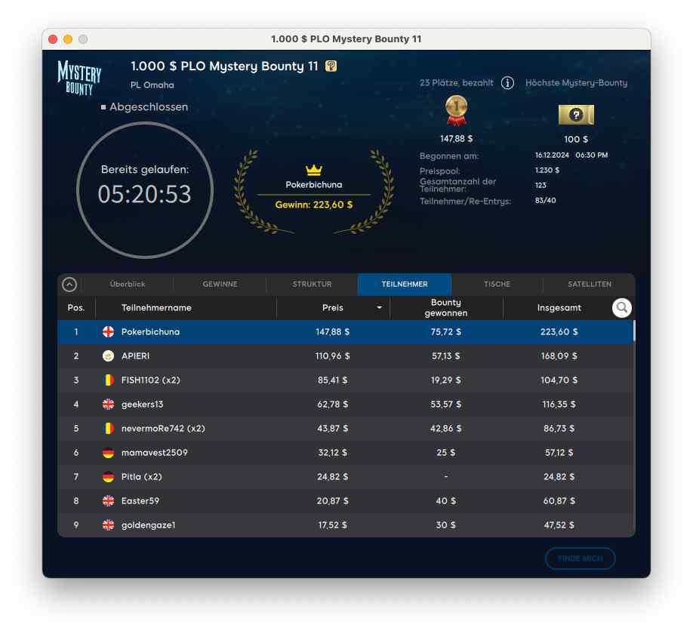
Task: Open the Tische tab
Action: click(x=497, y=285)
